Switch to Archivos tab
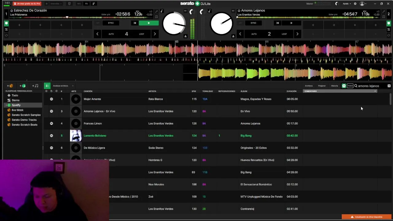393x221 pixels. (309, 86)
